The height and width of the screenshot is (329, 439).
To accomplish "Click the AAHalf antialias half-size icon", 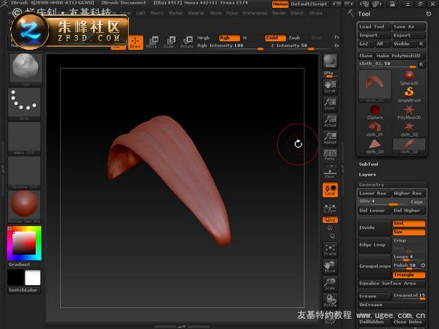I will click(330, 138).
